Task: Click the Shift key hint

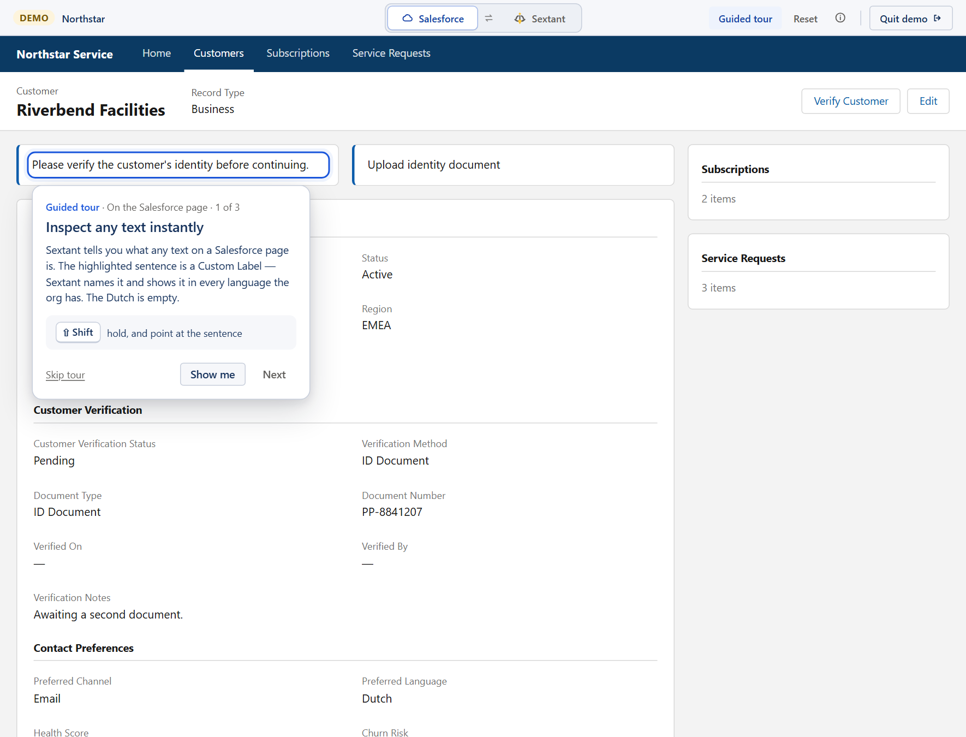Action: pyautogui.click(x=78, y=332)
